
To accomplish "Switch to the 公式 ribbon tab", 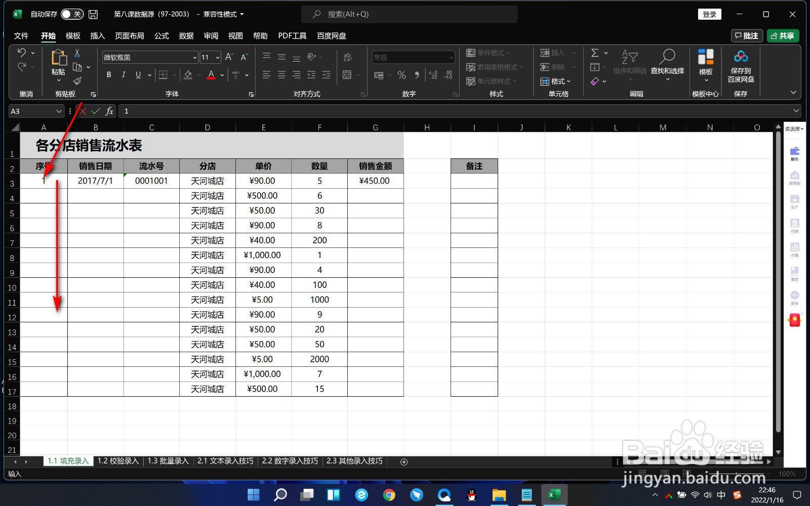I will pyautogui.click(x=161, y=36).
